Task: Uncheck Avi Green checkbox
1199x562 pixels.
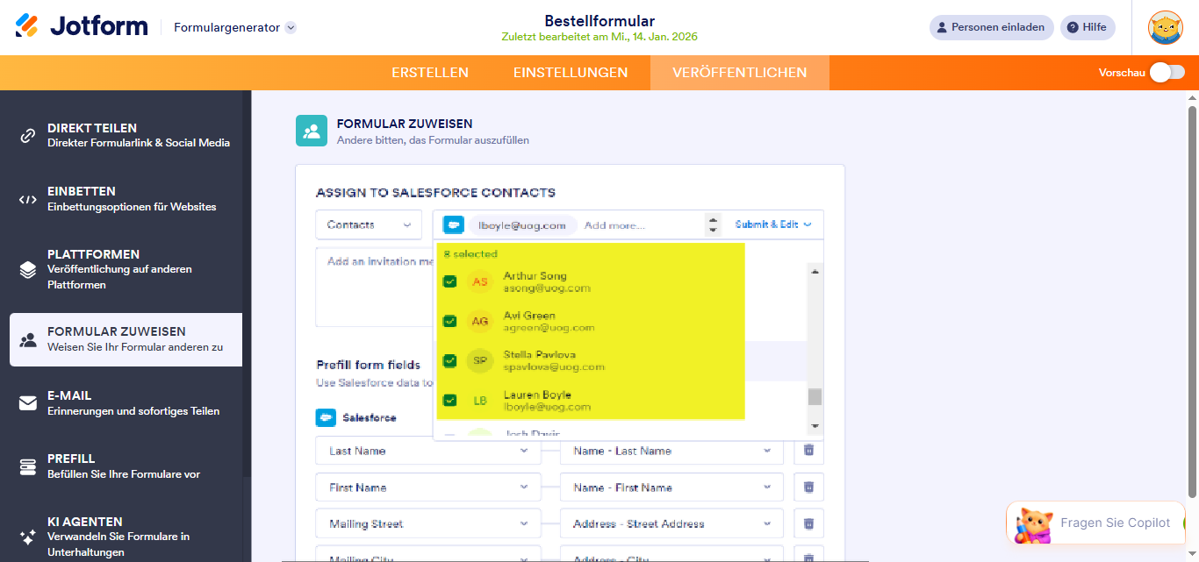Action: (x=449, y=321)
